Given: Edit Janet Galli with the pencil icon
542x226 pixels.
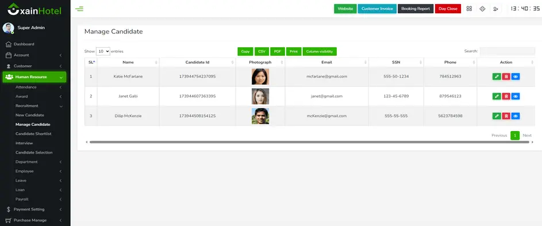Looking at the screenshot, I should click(497, 96).
